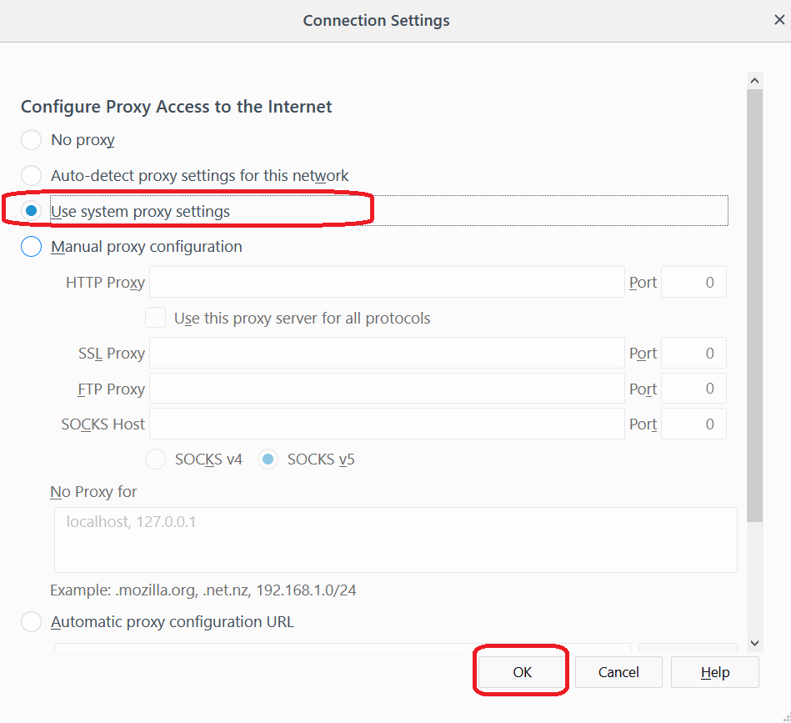Click the HTTP Proxy Port field

tap(695, 283)
